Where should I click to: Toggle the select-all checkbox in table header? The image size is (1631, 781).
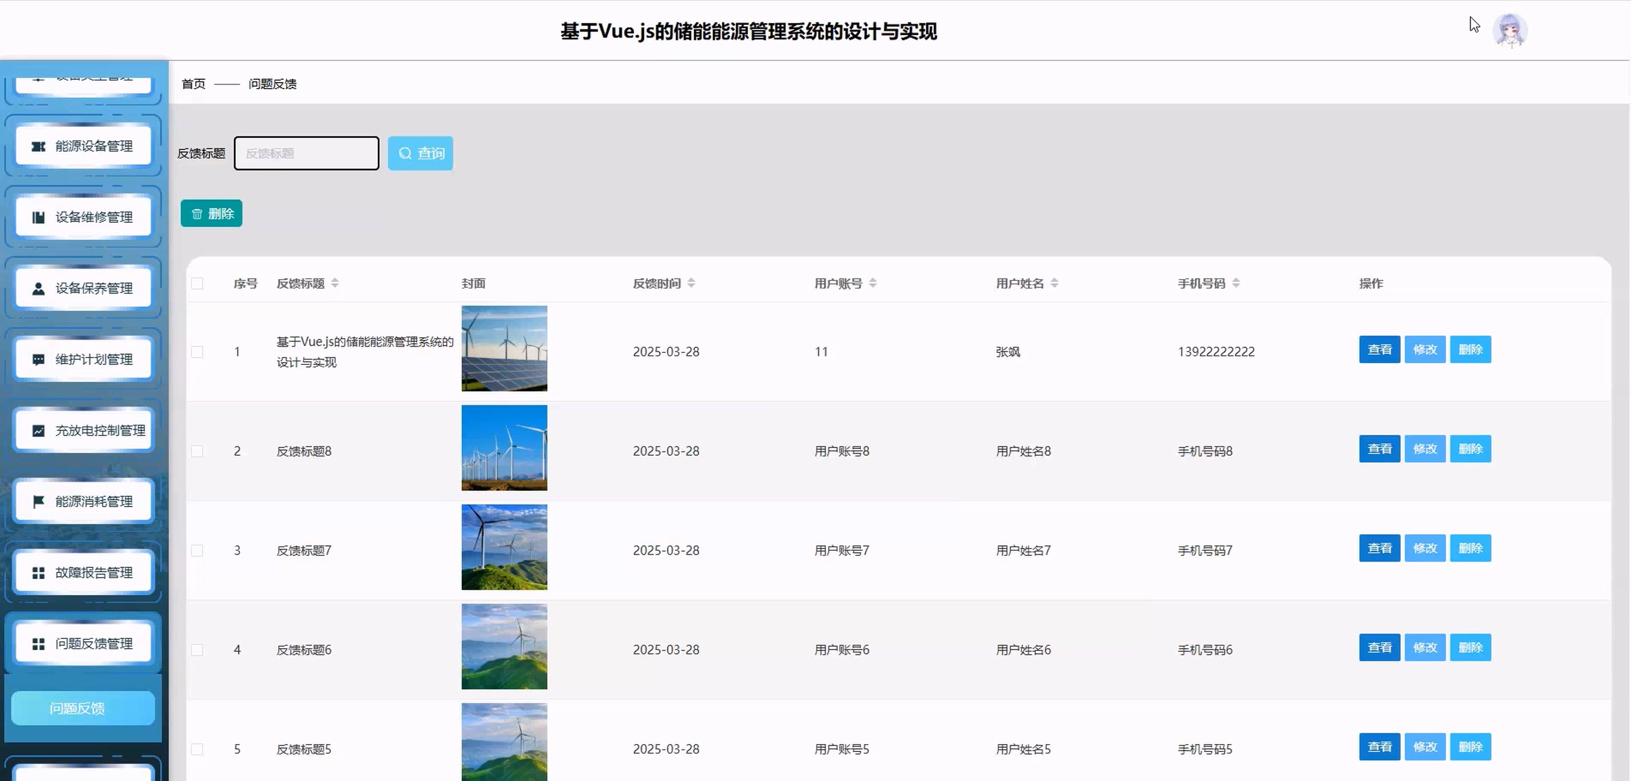coord(197,283)
